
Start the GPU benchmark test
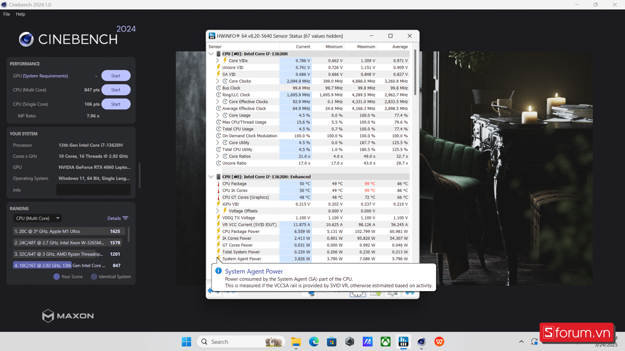click(116, 76)
